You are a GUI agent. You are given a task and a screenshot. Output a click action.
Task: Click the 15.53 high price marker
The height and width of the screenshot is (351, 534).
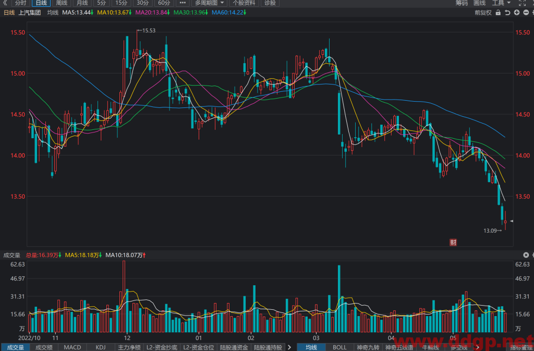click(147, 30)
